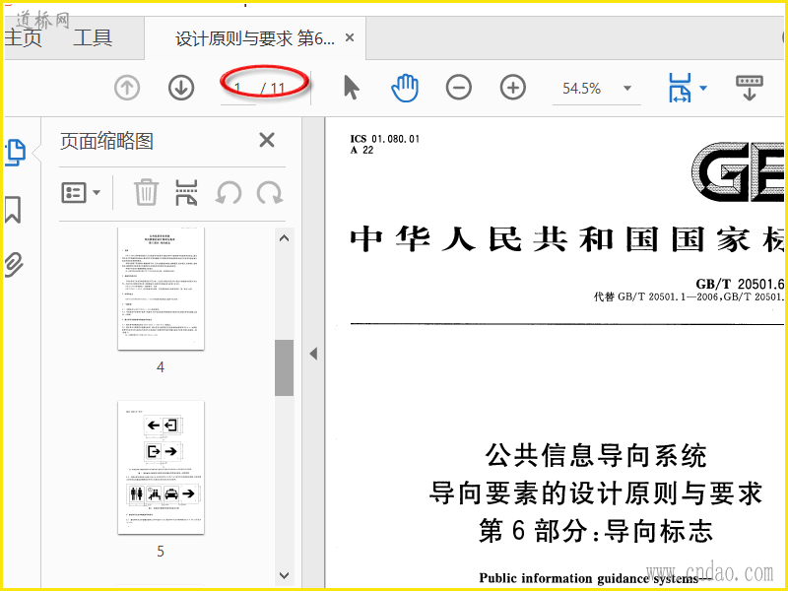Click the 公共信息导向系统 title in document
The height and width of the screenshot is (591, 788).
click(596, 456)
